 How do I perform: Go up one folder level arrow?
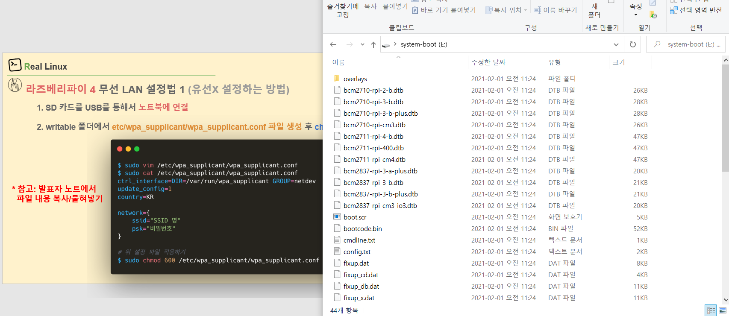point(373,44)
